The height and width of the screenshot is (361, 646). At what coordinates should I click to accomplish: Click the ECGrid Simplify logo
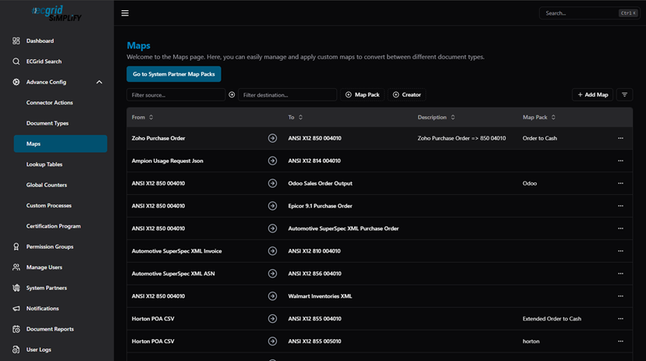point(57,13)
